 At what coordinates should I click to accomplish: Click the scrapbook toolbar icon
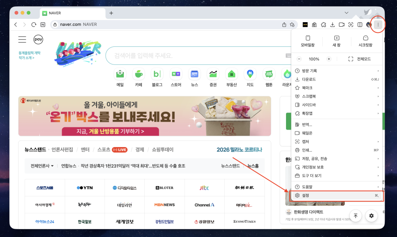pos(314,25)
